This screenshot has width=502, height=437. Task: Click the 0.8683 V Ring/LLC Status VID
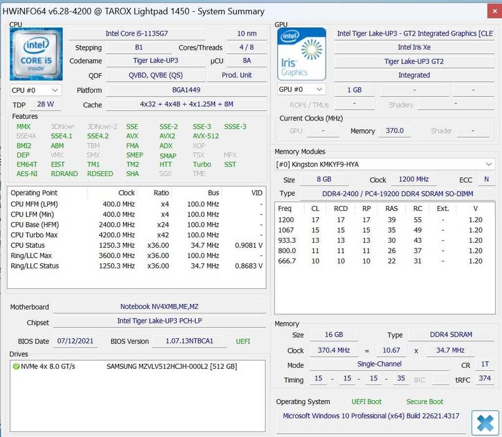coord(248,266)
